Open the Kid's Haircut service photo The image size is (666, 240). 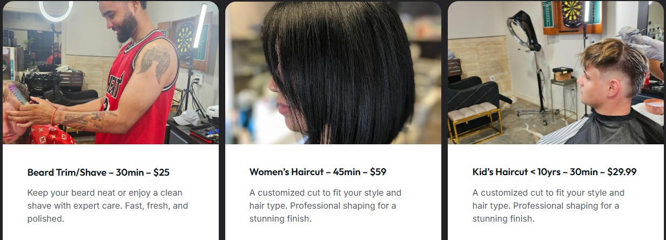[556, 72]
